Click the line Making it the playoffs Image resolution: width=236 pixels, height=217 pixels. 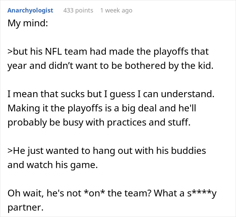coord(102,108)
